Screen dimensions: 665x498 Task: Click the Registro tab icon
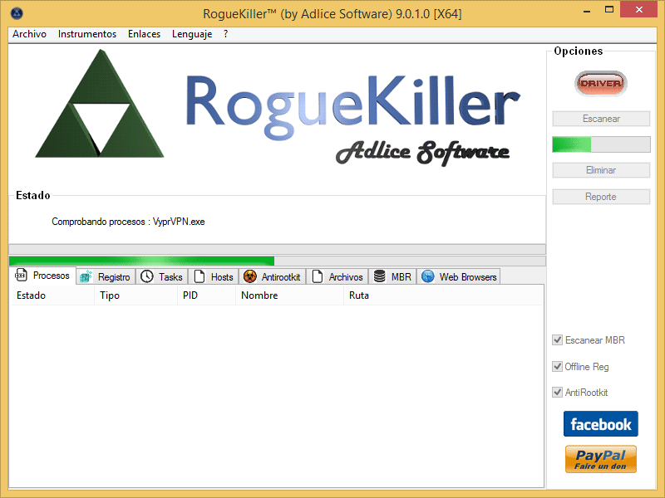[86, 277]
